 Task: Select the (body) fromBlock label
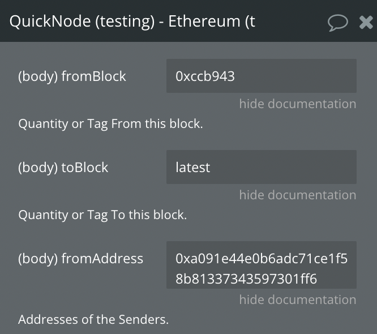(72, 76)
